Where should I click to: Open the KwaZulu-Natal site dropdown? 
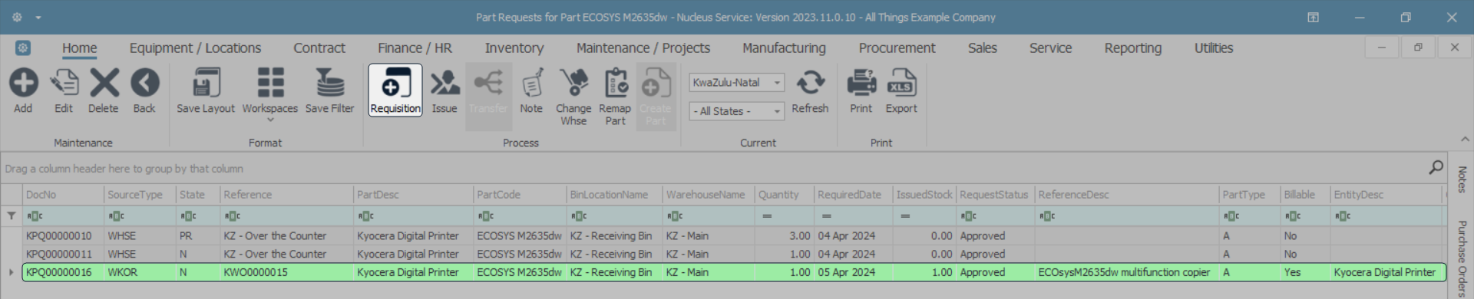pos(736,82)
